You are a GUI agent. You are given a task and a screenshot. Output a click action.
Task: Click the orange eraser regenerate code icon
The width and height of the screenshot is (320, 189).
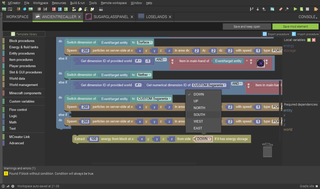pyautogui.click(x=281, y=9)
